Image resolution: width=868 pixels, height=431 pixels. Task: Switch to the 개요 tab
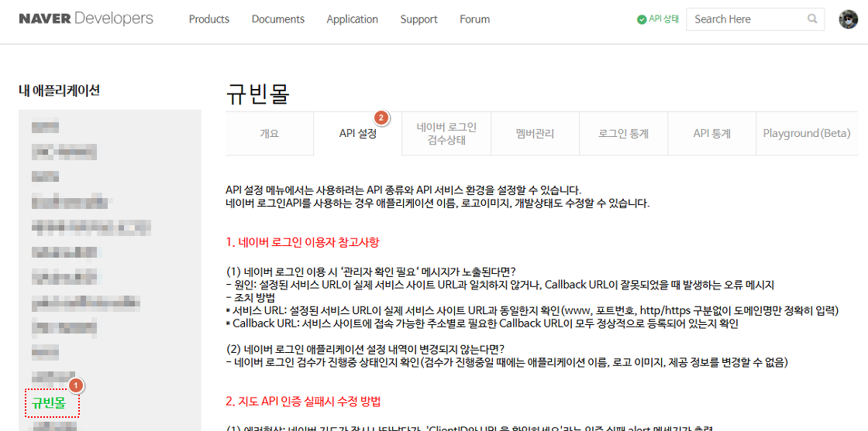point(270,134)
